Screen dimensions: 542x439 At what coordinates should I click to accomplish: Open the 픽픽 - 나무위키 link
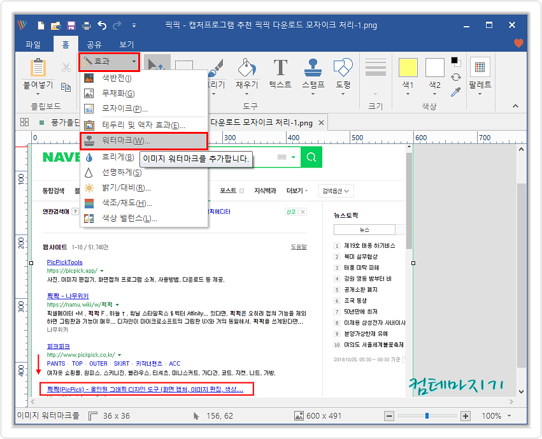pos(68,296)
